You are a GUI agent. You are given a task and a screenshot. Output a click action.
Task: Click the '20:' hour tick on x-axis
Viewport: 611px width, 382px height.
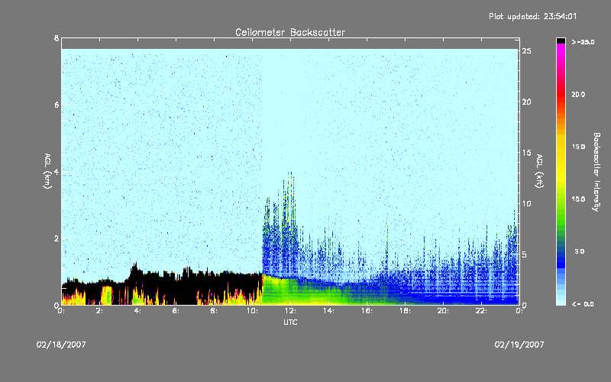443,311
